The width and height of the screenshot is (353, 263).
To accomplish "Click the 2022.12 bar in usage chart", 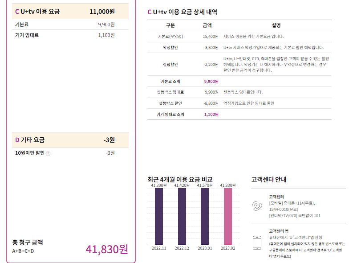I will click(x=182, y=216).
